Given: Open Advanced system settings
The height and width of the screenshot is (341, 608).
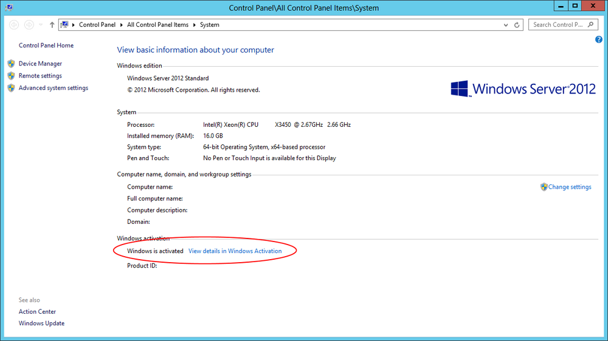Looking at the screenshot, I should (53, 88).
